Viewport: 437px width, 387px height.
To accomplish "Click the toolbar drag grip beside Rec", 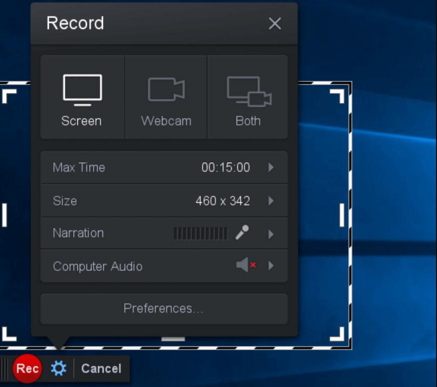I will [x=4, y=369].
